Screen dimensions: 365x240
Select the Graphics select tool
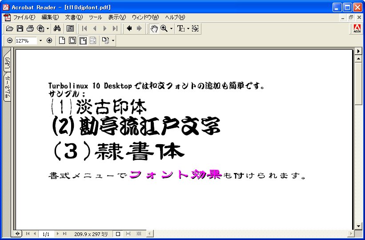click(x=195, y=28)
